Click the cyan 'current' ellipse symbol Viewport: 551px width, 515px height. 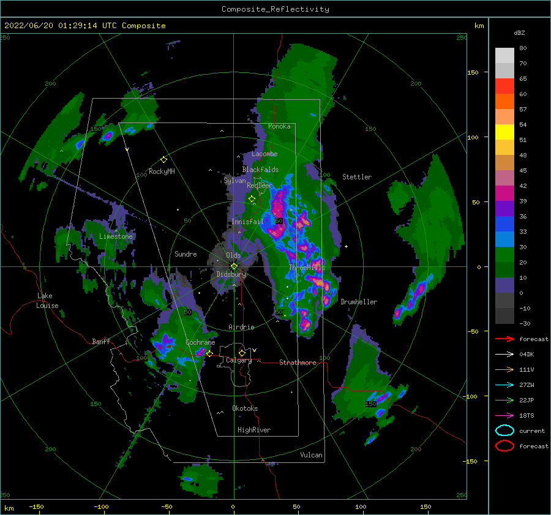point(504,430)
